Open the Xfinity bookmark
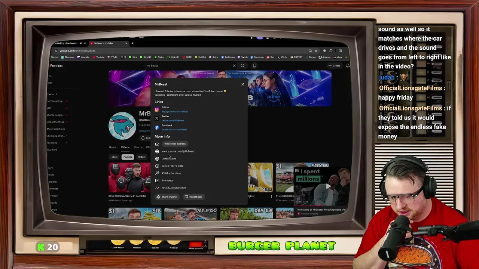479x269 pixels. tap(283, 57)
